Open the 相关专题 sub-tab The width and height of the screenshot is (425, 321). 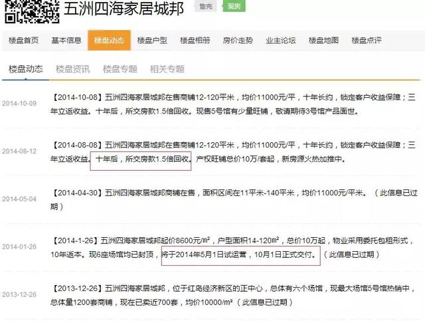coord(167,69)
